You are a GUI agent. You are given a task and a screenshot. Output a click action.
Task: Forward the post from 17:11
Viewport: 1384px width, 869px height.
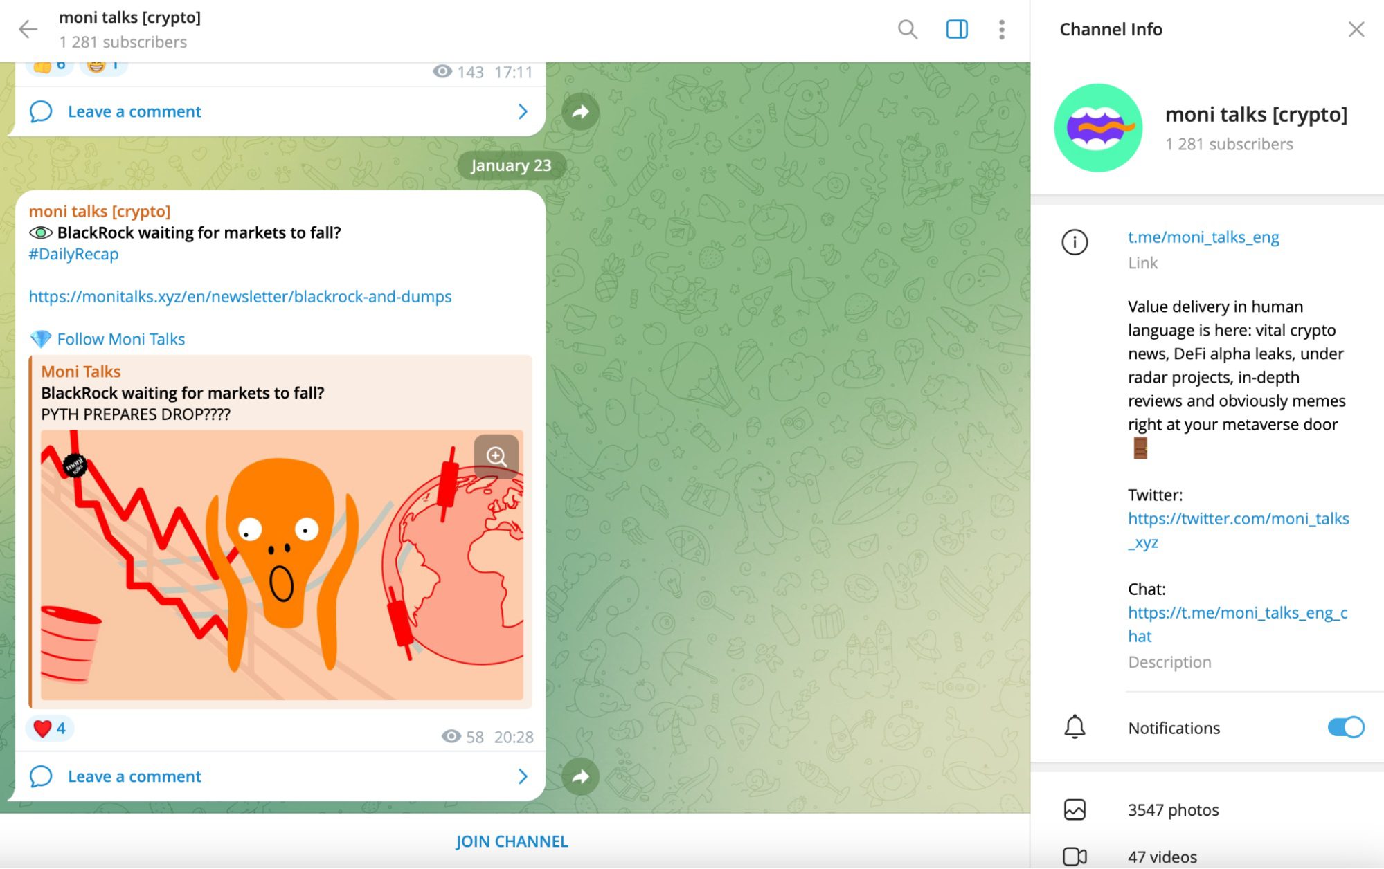pyautogui.click(x=580, y=111)
